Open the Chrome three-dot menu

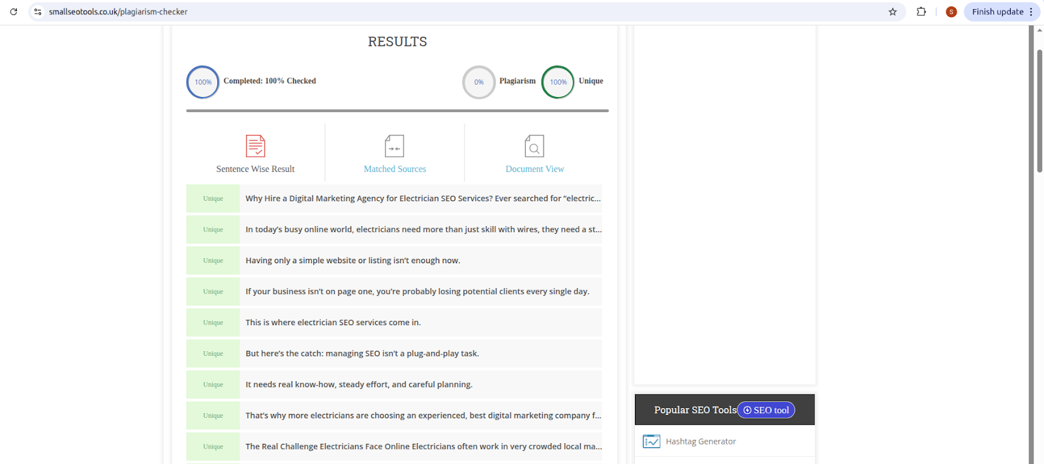coord(1032,12)
